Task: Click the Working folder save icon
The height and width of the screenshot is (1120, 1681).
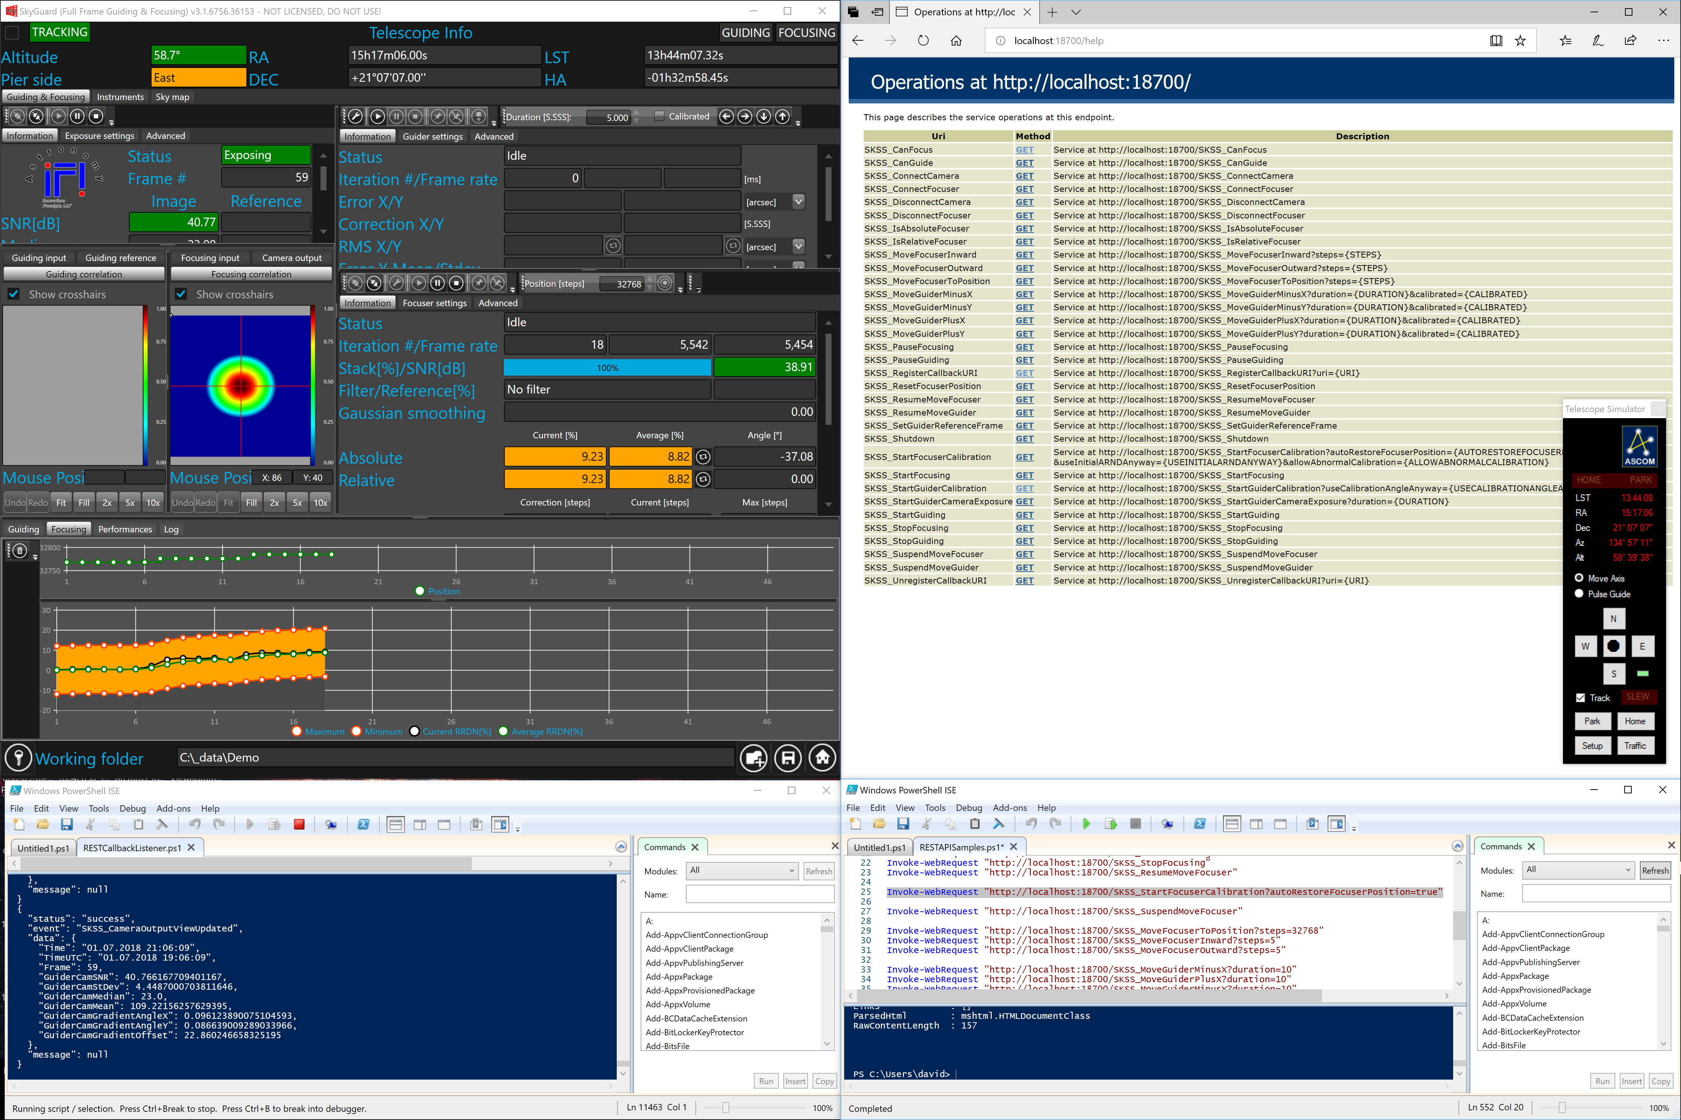Action: (x=787, y=758)
